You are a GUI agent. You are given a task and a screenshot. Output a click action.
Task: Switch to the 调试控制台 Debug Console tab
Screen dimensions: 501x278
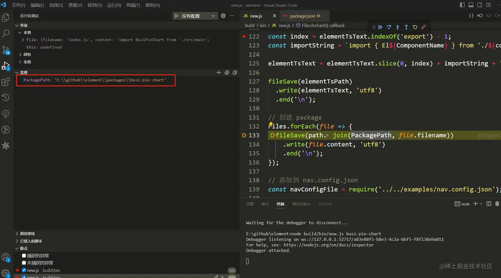point(301,204)
